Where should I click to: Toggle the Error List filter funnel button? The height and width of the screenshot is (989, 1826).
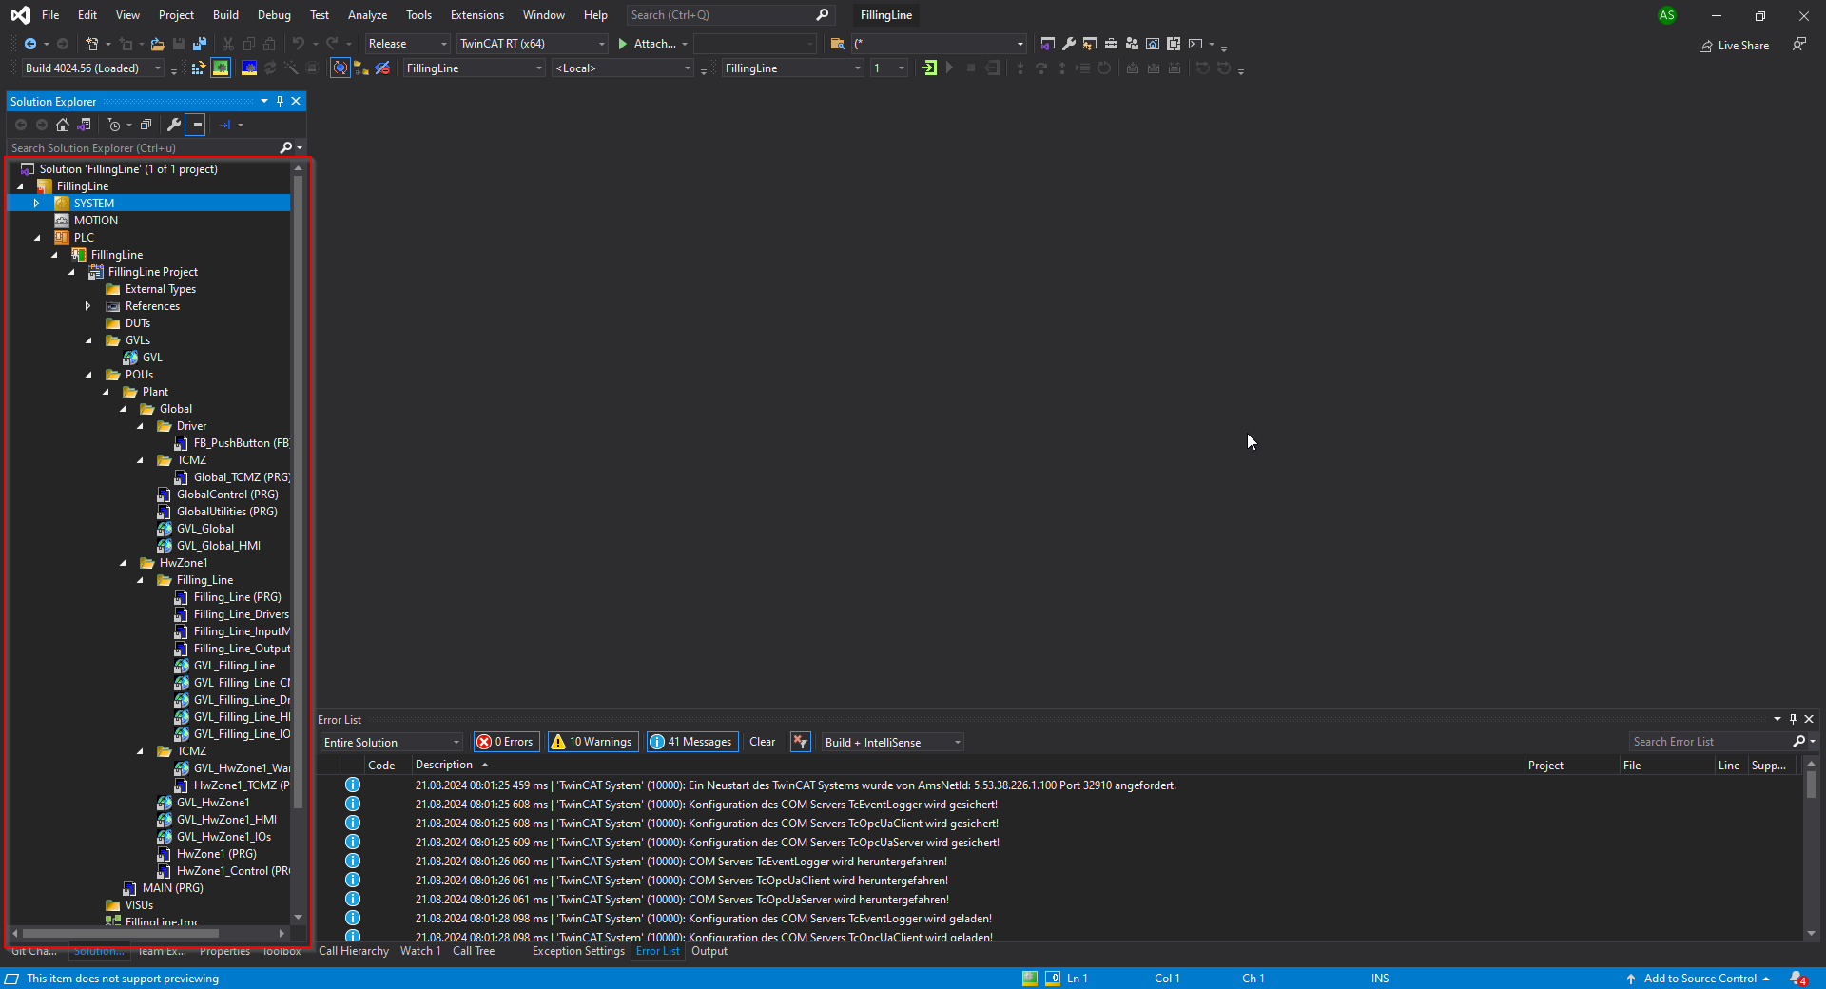(x=801, y=742)
